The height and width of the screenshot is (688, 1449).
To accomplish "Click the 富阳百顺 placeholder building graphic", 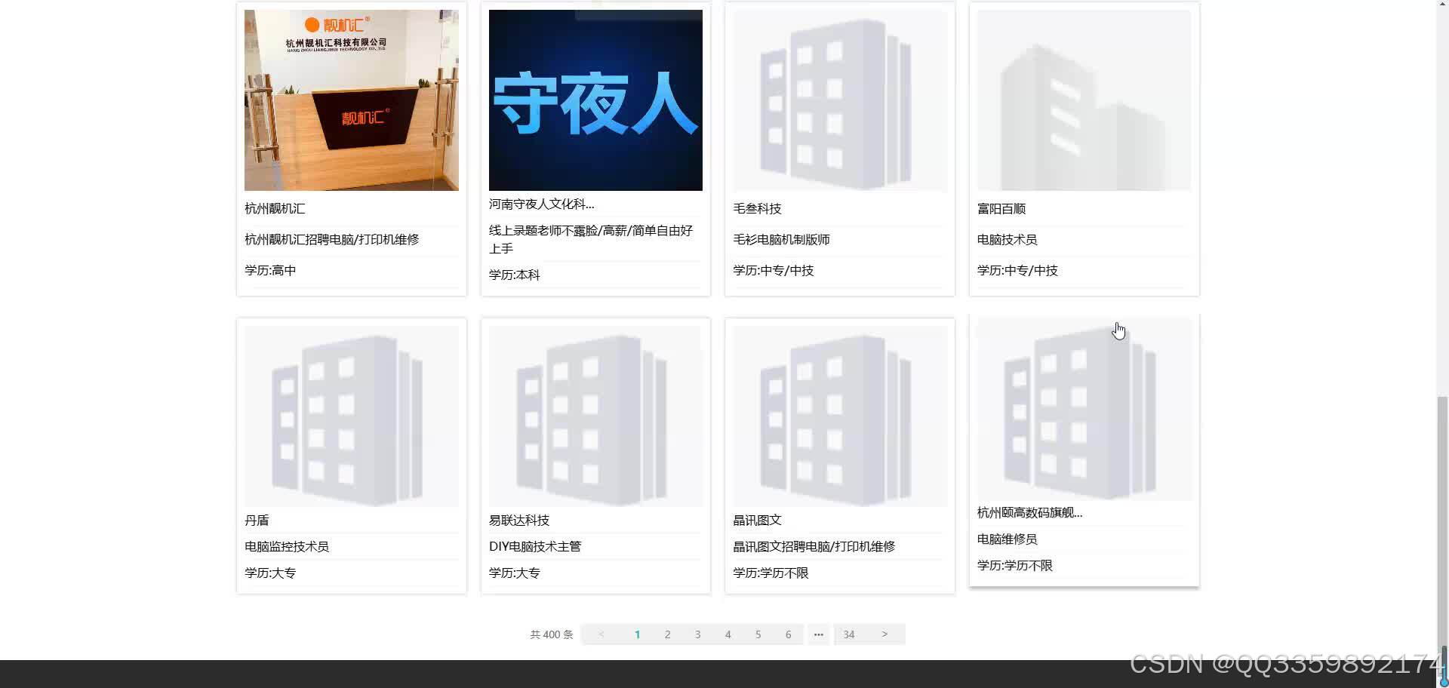I will (x=1083, y=100).
